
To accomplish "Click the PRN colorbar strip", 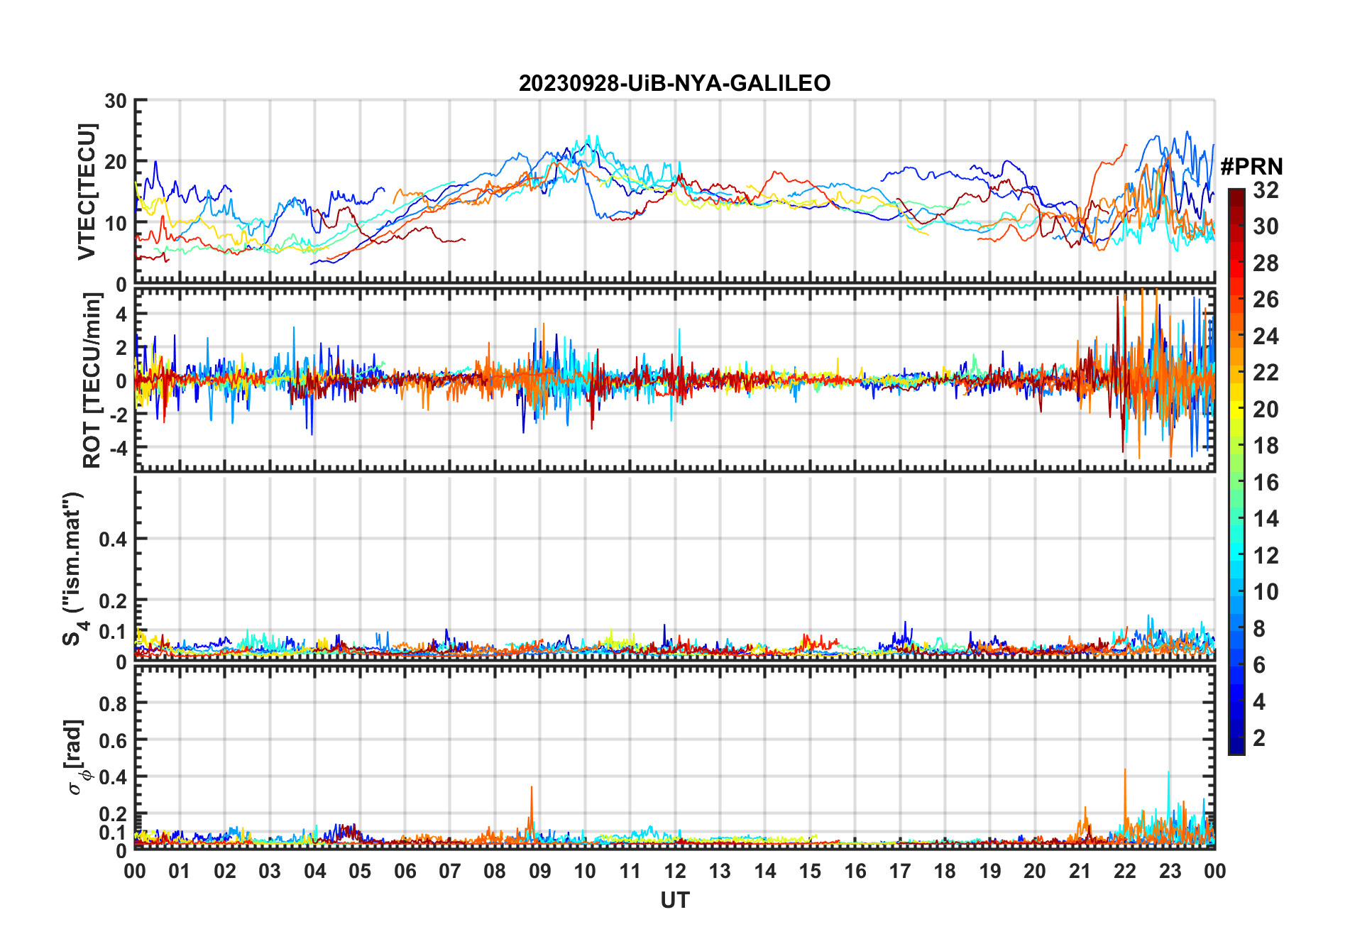I will pyautogui.click(x=1236, y=471).
